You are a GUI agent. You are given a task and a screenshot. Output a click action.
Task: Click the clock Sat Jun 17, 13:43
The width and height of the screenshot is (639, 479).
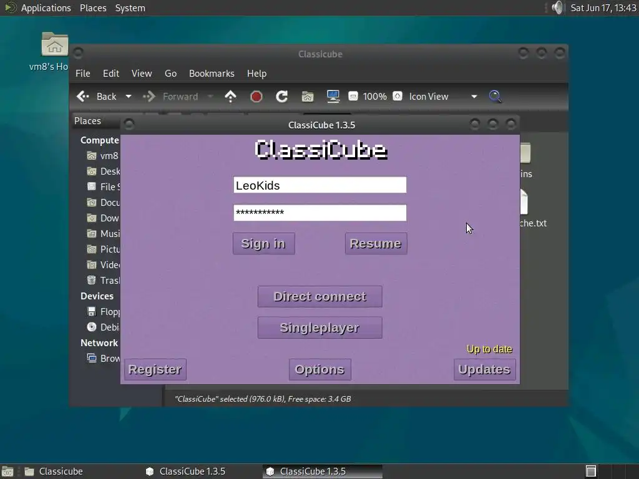(603, 7)
